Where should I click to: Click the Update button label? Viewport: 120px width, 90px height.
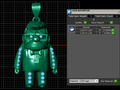point(78,23)
